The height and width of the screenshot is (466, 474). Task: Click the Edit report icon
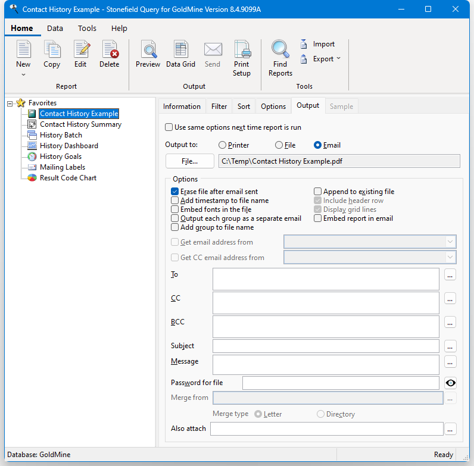pyautogui.click(x=82, y=49)
